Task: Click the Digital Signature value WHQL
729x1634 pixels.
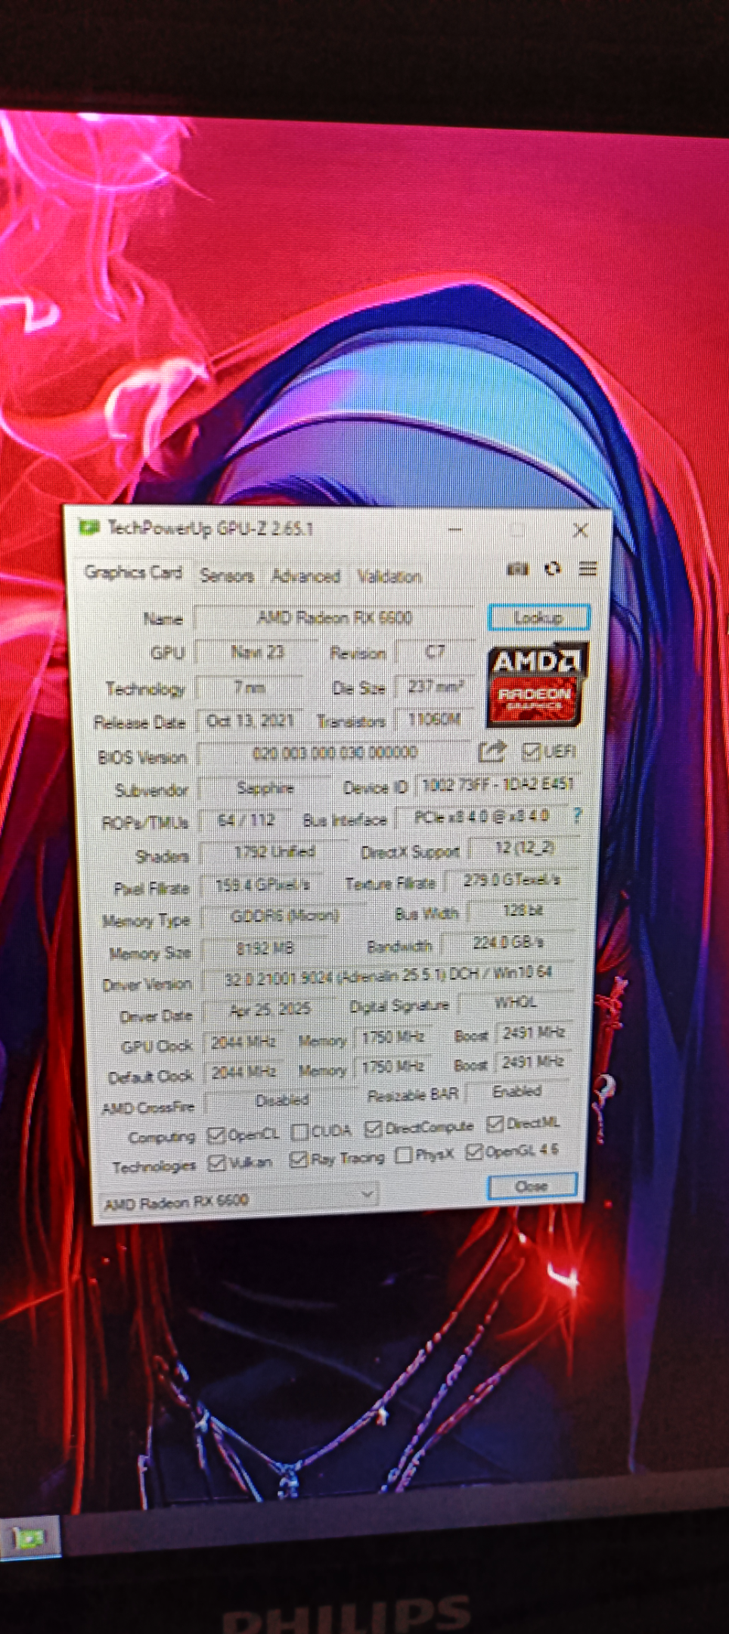Action: 515,1003
